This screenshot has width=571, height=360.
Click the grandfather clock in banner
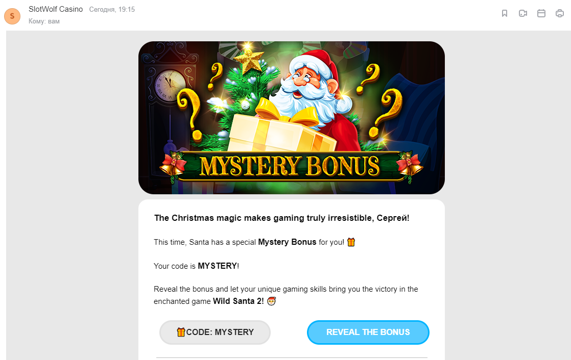click(168, 109)
